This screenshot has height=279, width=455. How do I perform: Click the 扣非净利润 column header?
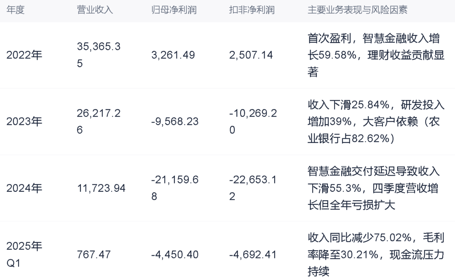click(252, 10)
